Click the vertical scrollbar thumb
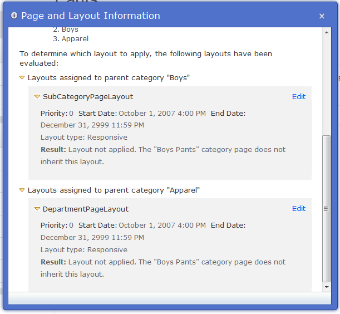This screenshot has height=314, width=340. click(x=327, y=209)
